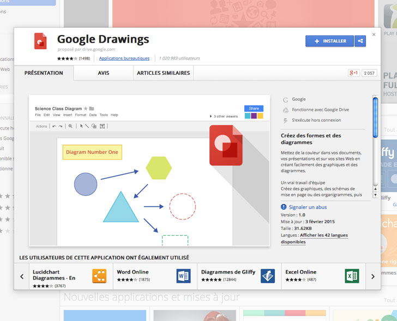Image resolution: width=397 pixels, height=321 pixels.
Task: Click the Insert menu in screenshot
Action: (68, 115)
